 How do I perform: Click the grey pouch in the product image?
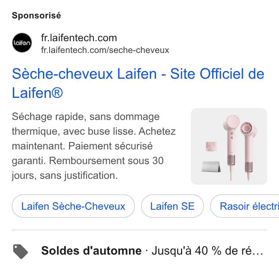coord(211,167)
